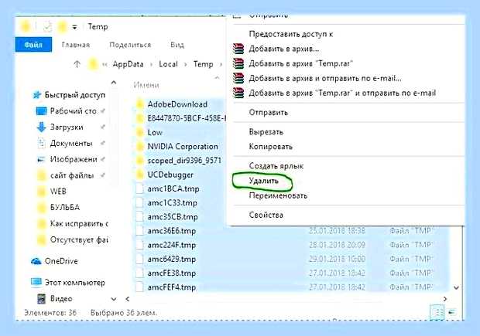Open the Вид ribbon tab
Viewport: 480px width, 336px height.
tap(177, 45)
